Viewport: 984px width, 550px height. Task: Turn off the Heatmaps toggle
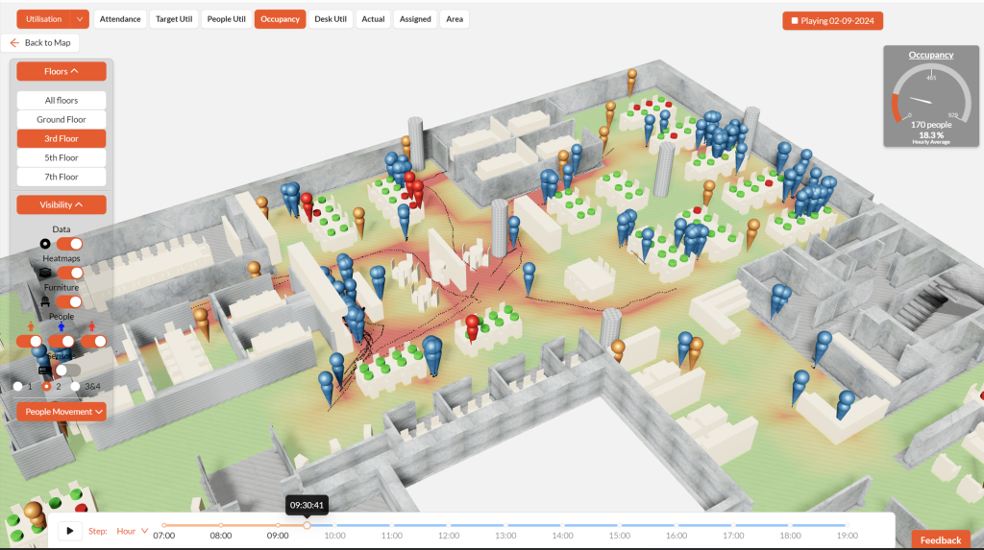tap(69, 274)
